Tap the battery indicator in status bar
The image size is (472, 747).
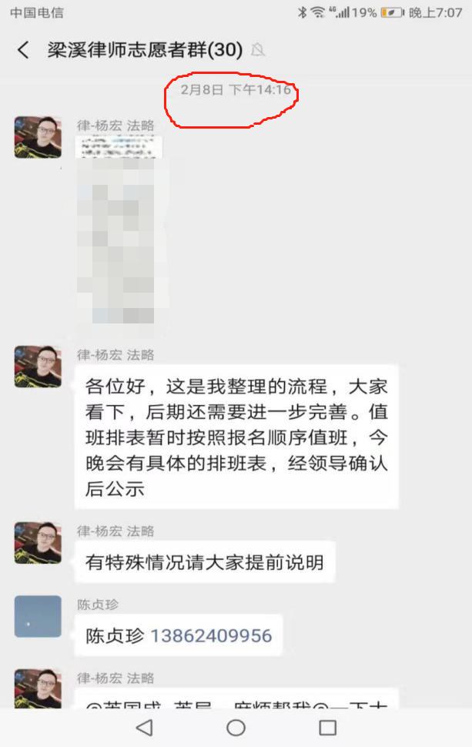(x=391, y=12)
